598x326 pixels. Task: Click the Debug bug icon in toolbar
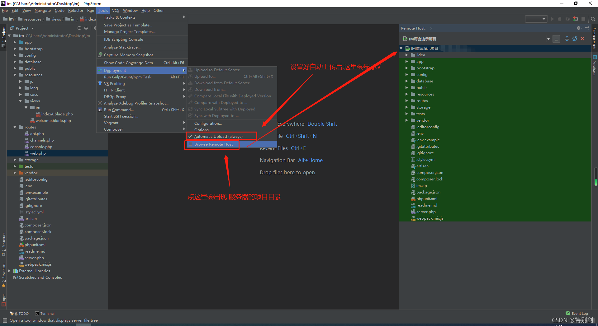pyautogui.click(x=560, y=19)
